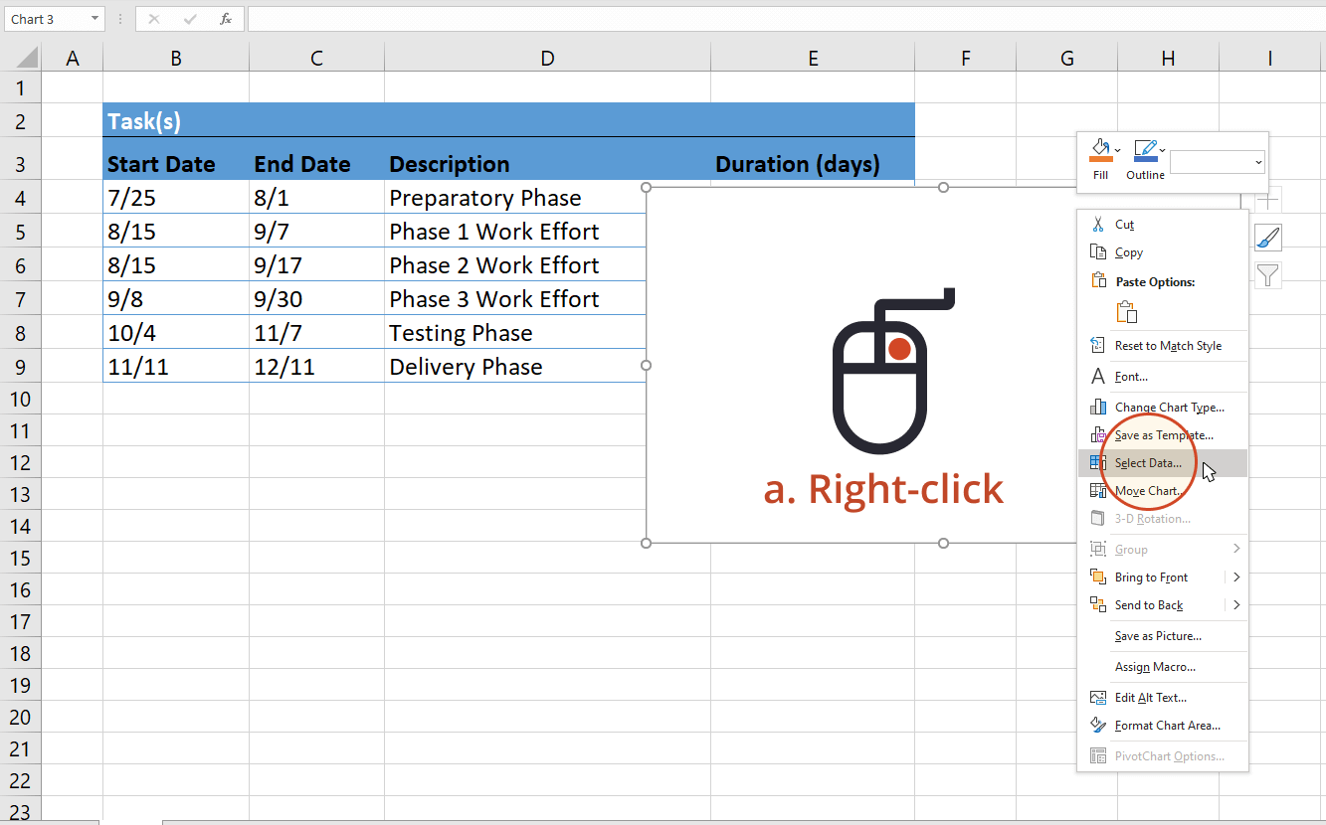The height and width of the screenshot is (825, 1326).
Task: Click the Cut scissors icon
Action: coord(1099,224)
